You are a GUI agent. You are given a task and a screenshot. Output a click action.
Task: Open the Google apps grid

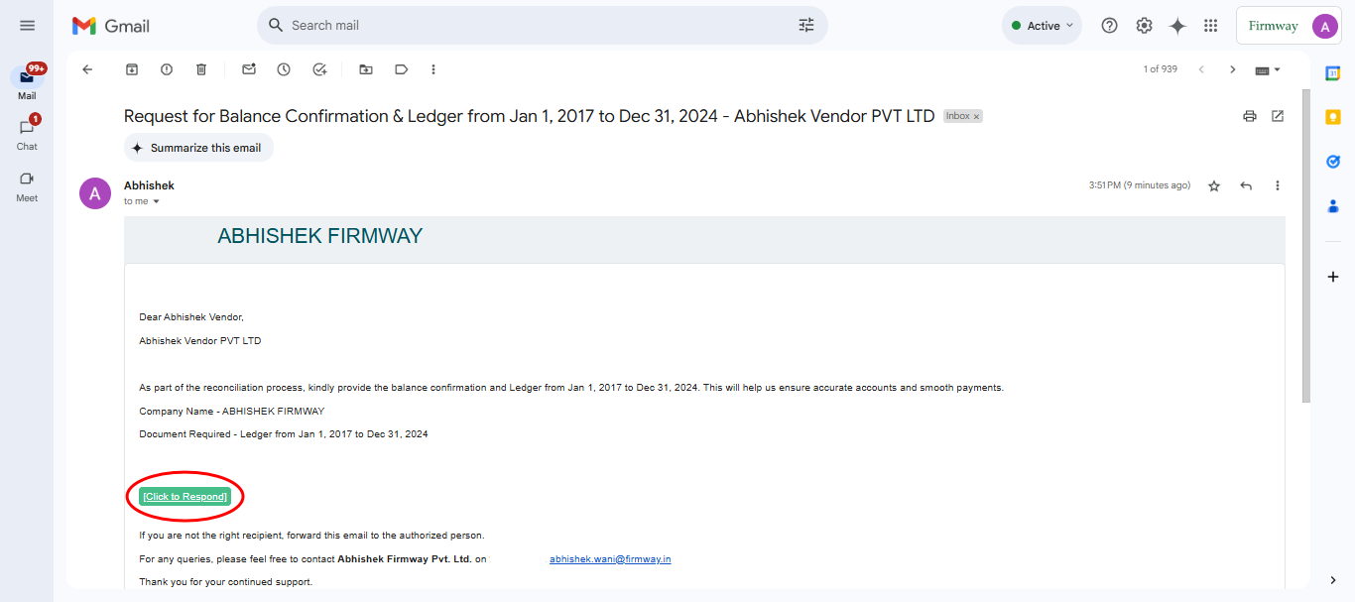1210,26
